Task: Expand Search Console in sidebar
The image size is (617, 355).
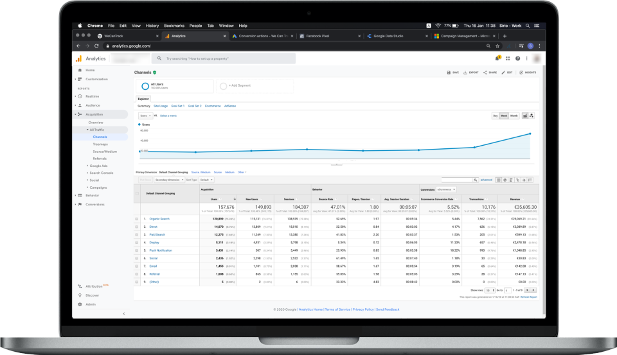Action: point(100,173)
